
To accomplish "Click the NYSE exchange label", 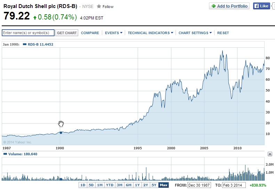I will coord(88,7).
